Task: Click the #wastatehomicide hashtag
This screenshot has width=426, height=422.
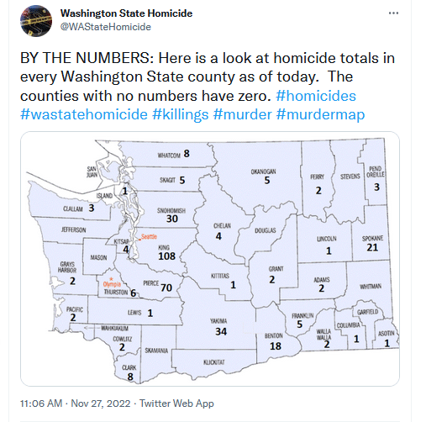Action: point(84,114)
